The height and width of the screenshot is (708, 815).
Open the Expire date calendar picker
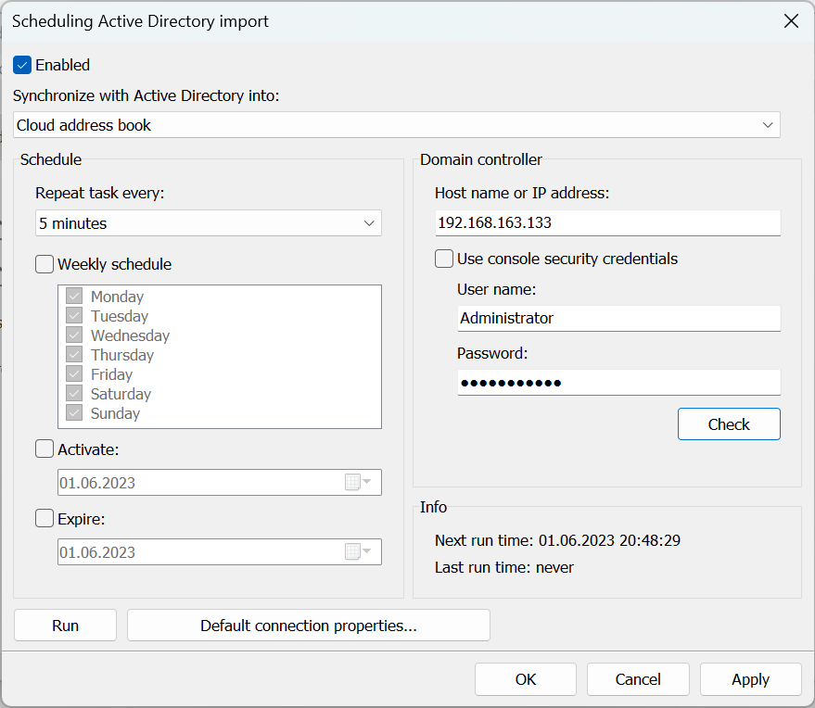click(358, 552)
